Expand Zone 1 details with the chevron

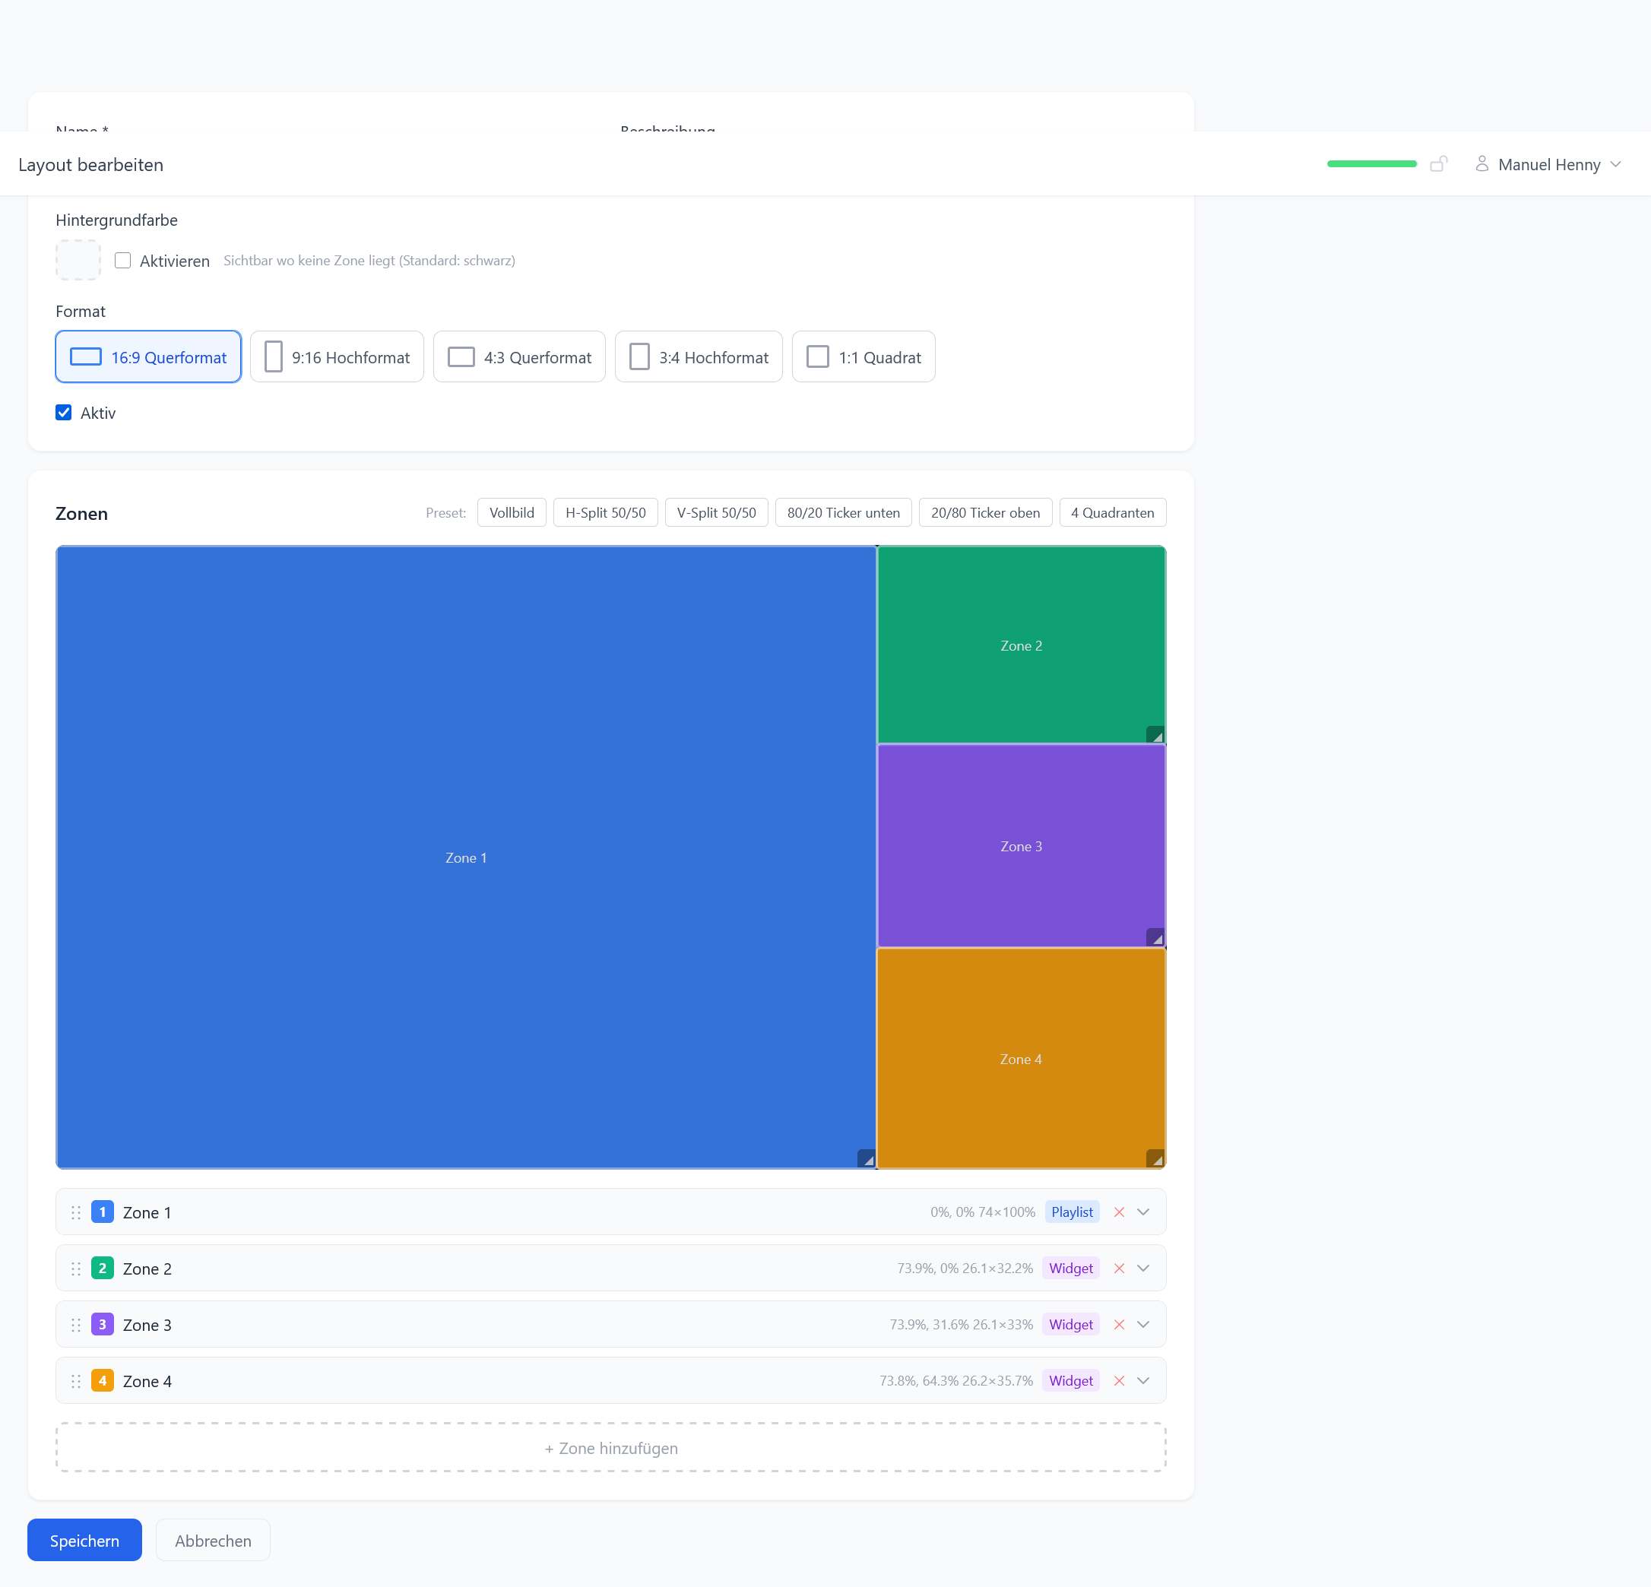point(1143,1212)
